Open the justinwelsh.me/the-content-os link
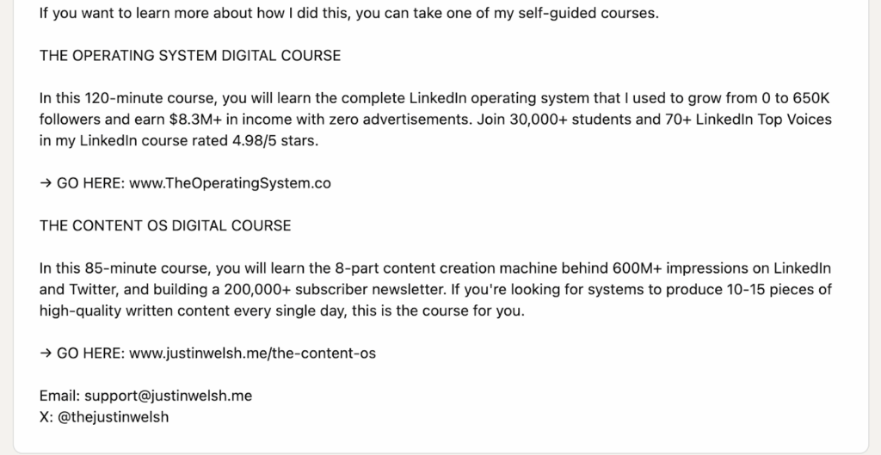 coord(252,354)
